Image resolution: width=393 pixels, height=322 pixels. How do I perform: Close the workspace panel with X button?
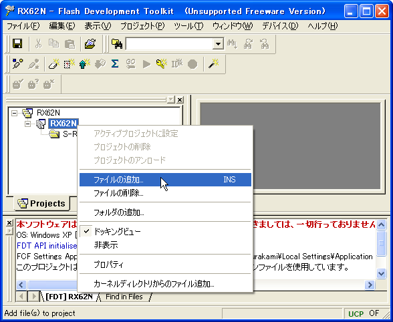click(x=180, y=100)
